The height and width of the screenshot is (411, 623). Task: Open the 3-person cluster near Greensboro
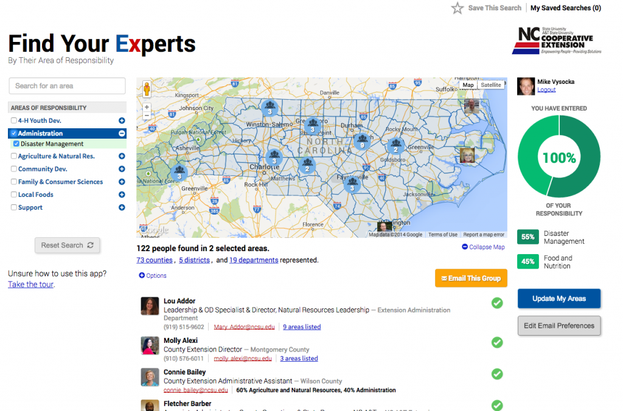[313, 125]
